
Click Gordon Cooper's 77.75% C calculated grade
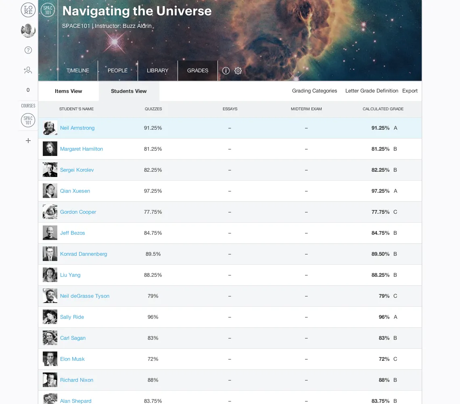click(384, 212)
